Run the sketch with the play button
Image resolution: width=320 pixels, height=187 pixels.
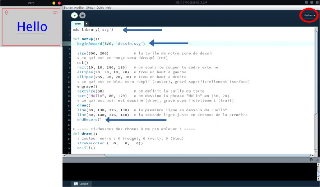pos(75,16)
